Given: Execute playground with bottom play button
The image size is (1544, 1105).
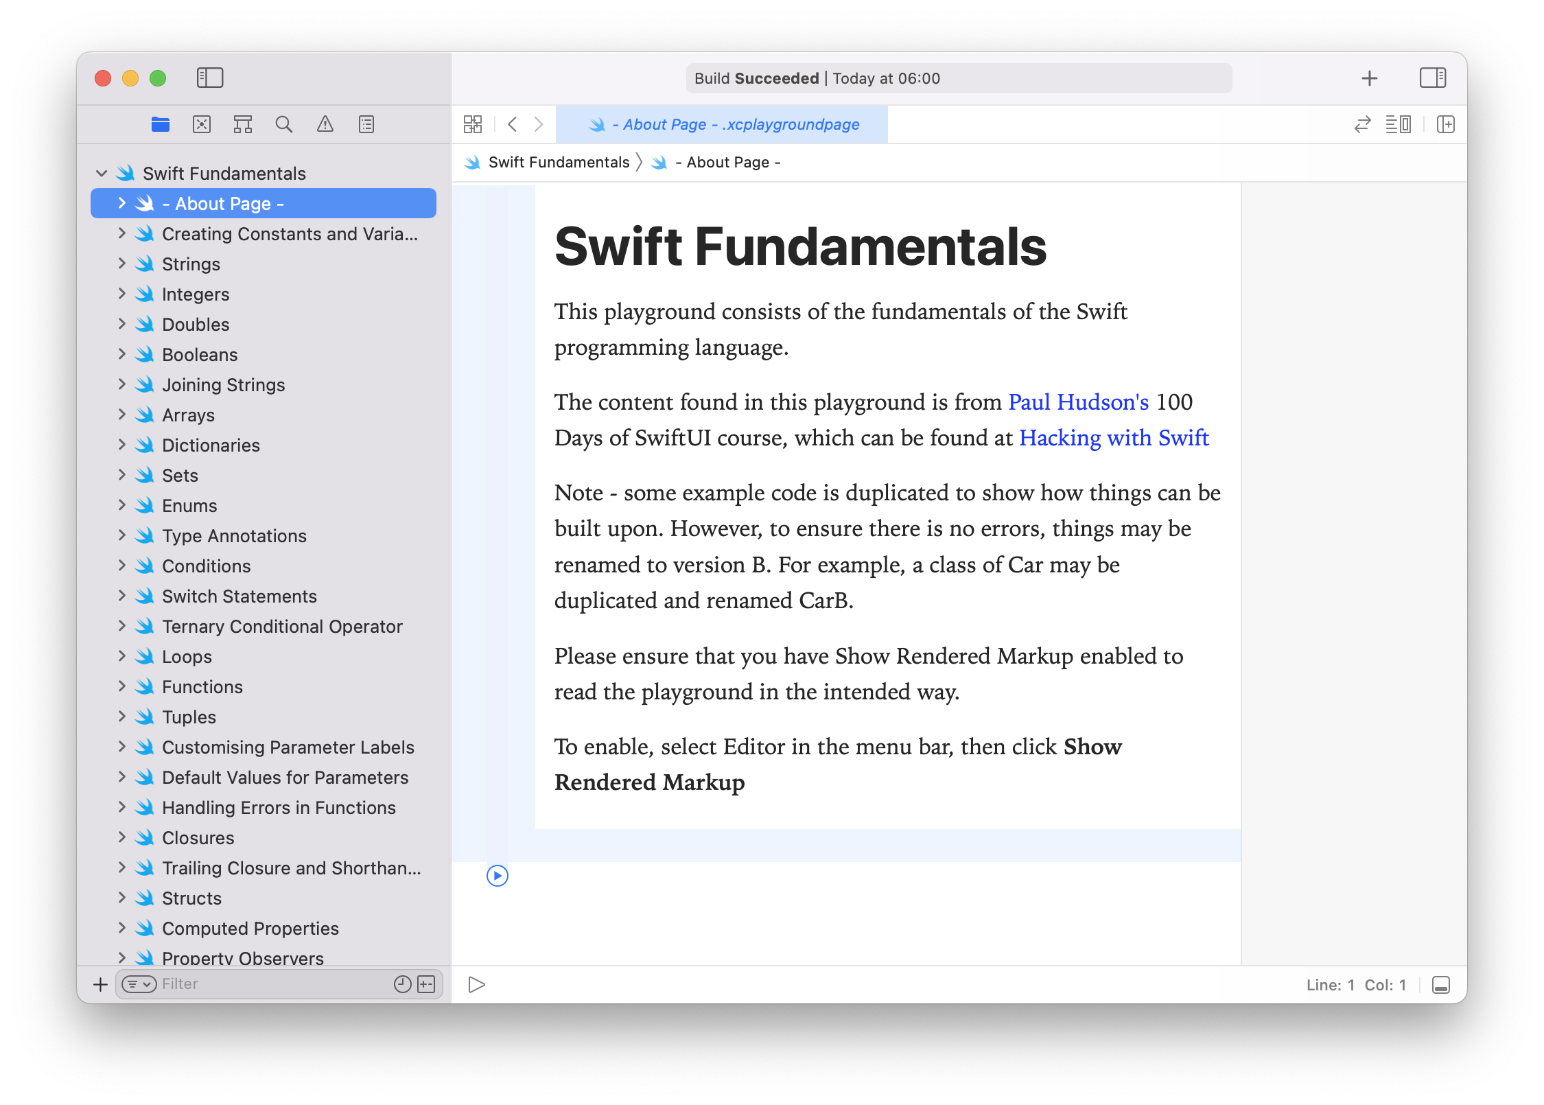Looking at the screenshot, I should coord(477,985).
